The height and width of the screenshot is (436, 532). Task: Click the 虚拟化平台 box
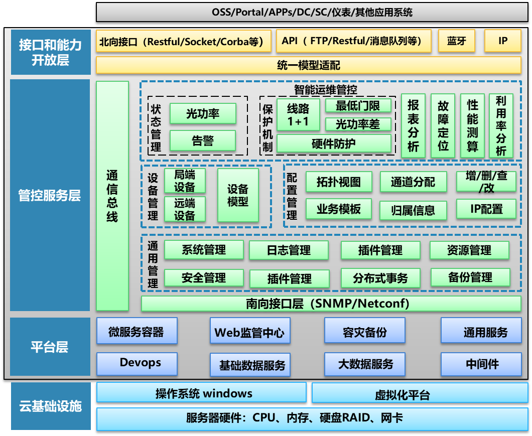click(420, 393)
